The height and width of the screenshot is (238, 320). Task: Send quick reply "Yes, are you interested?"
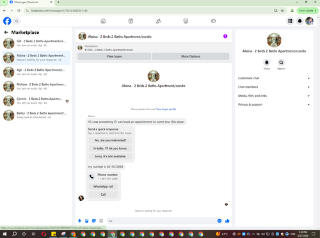(110, 140)
